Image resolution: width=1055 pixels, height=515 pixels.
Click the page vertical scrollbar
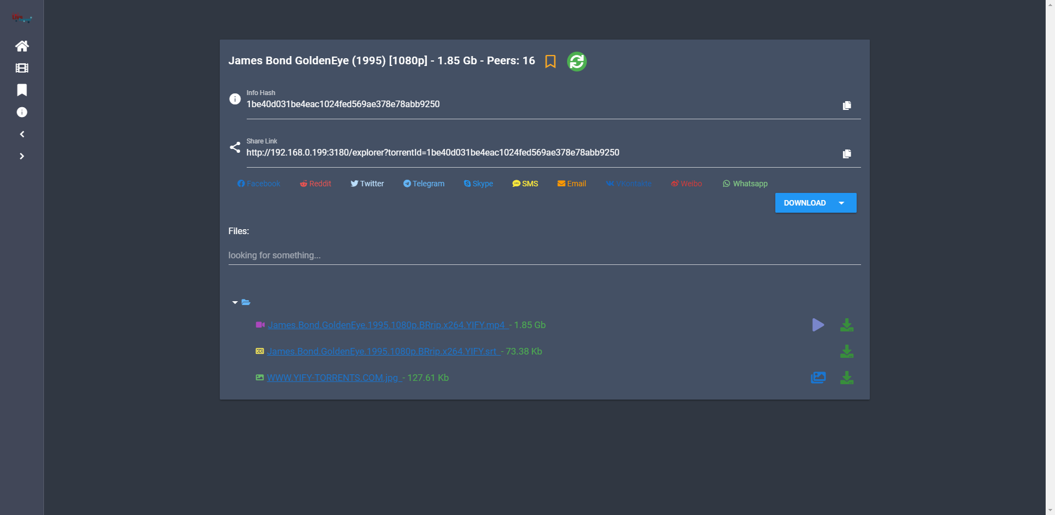click(x=1050, y=257)
